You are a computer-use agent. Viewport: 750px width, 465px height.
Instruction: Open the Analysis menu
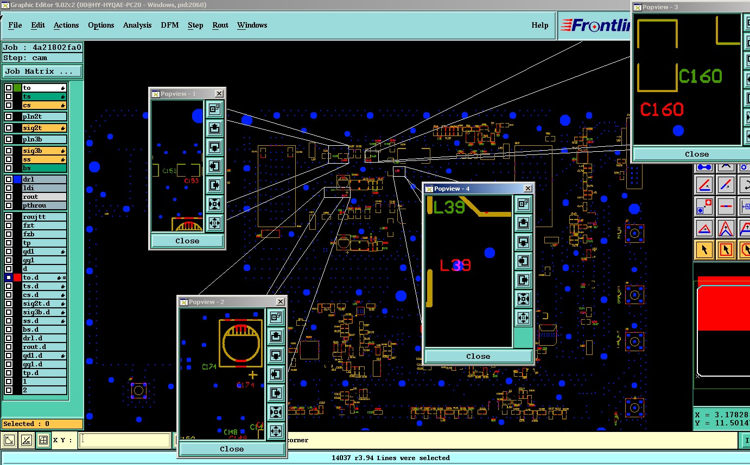(x=137, y=25)
